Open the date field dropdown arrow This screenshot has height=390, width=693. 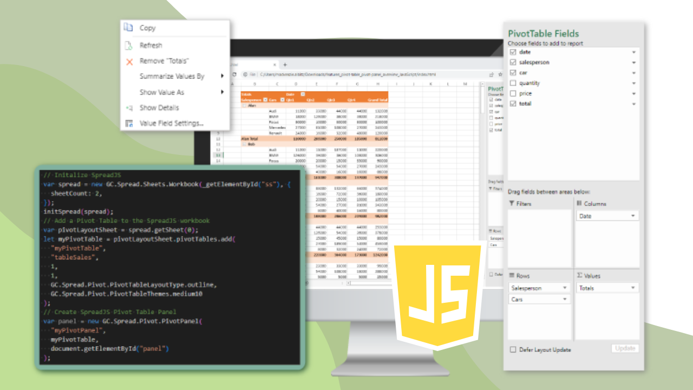click(x=633, y=53)
